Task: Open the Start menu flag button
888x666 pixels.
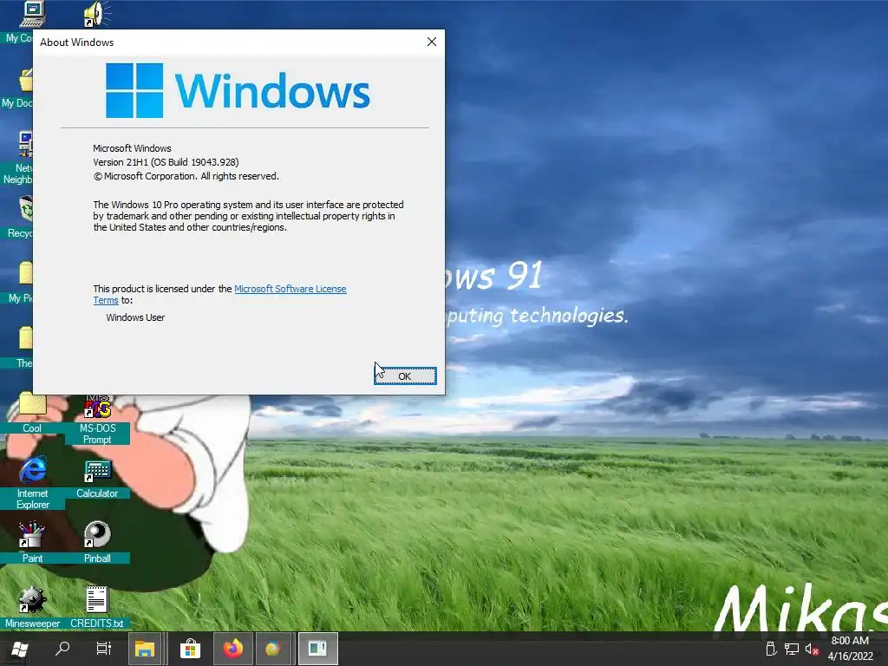Action: (19, 649)
